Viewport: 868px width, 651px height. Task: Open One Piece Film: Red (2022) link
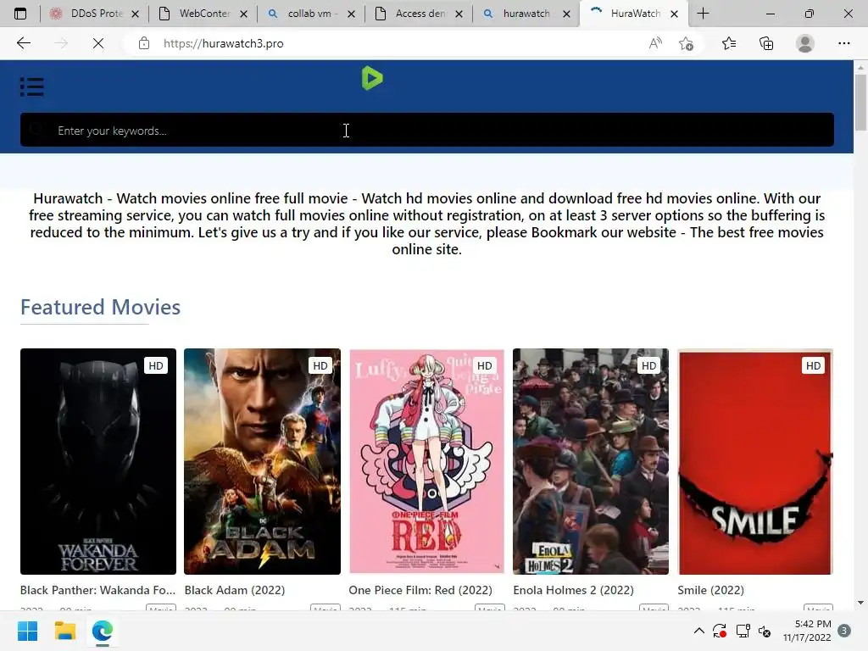tap(420, 590)
